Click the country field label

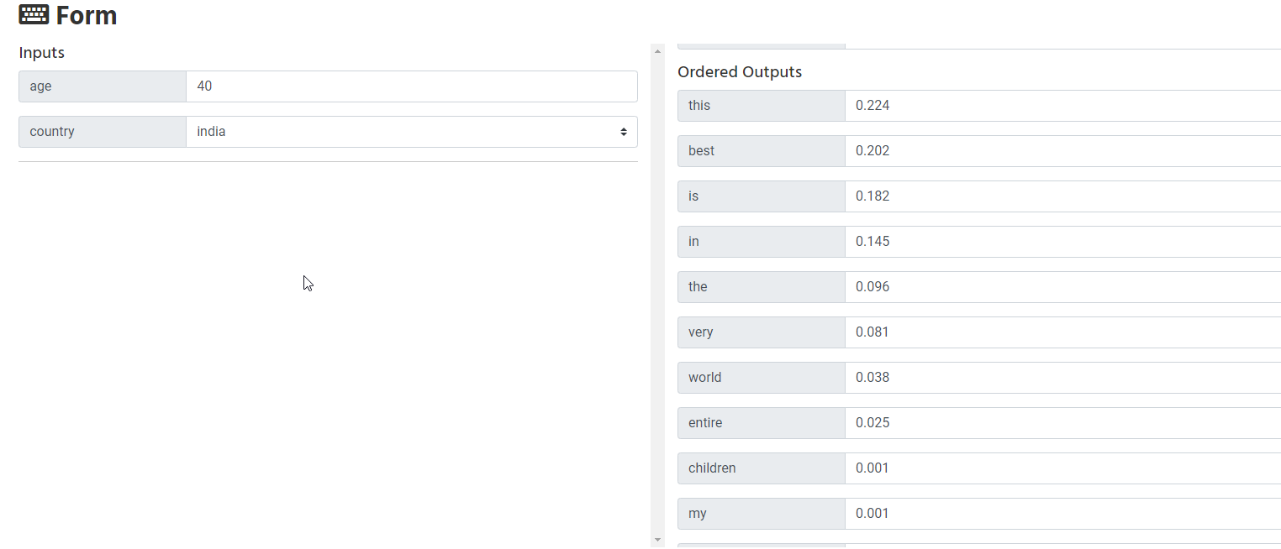(x=52, y=132)
